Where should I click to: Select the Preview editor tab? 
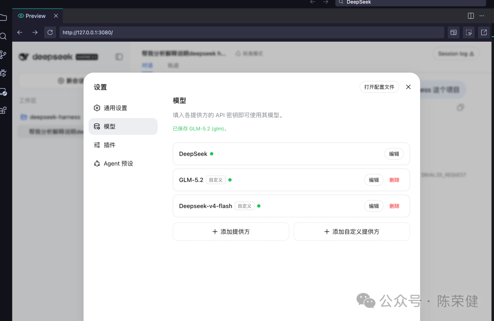pyautogui.click(x=37, y=16)
